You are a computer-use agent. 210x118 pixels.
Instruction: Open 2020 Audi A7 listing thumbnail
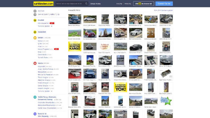[x=166, y=19]
